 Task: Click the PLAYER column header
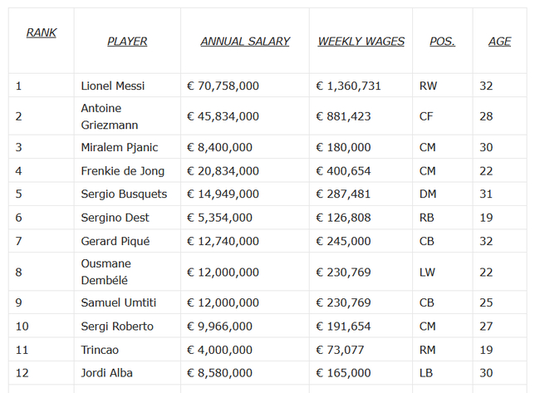click(127, 42)
